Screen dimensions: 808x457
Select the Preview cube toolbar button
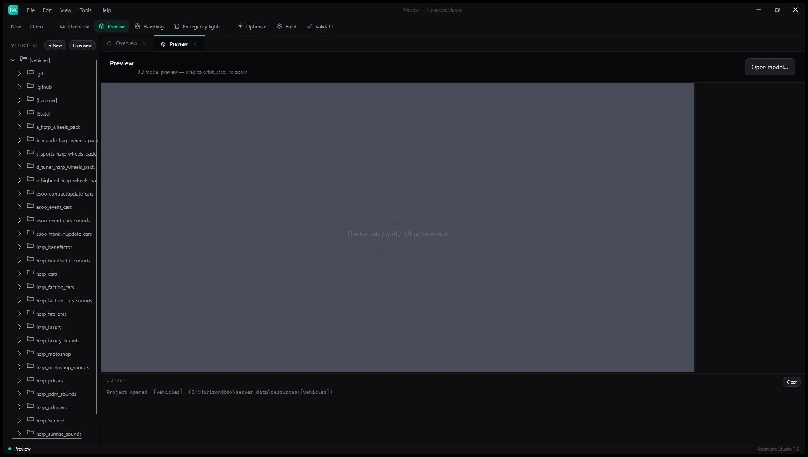point(112,26)
